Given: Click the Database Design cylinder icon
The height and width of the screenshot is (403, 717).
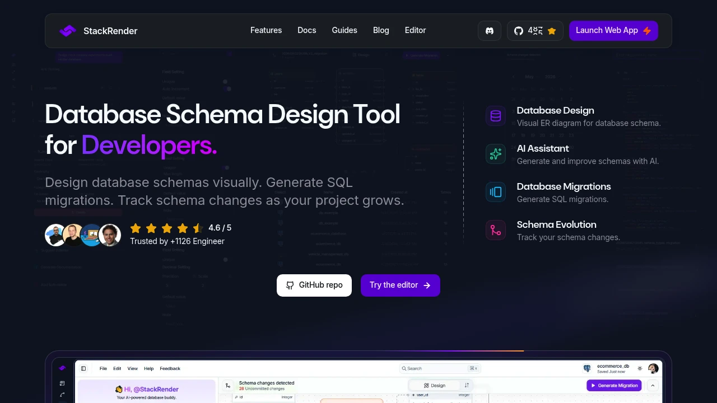Looking at the screenshot, I should pos(496,116).
